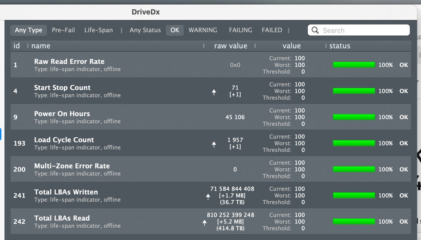Click the (36.7 TB) total written value
This screenshot has width=421, height=240.
tap(232, 202)
